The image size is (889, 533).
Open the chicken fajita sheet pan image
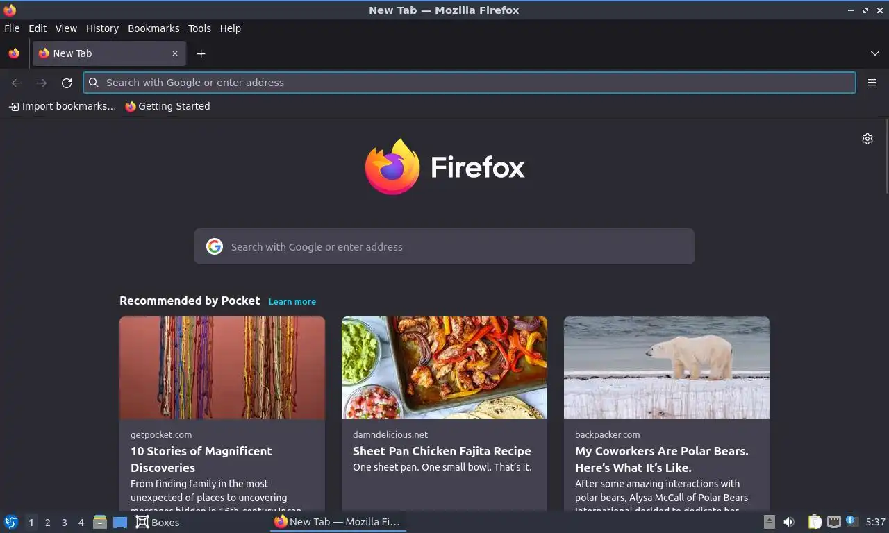click(444, 368)
